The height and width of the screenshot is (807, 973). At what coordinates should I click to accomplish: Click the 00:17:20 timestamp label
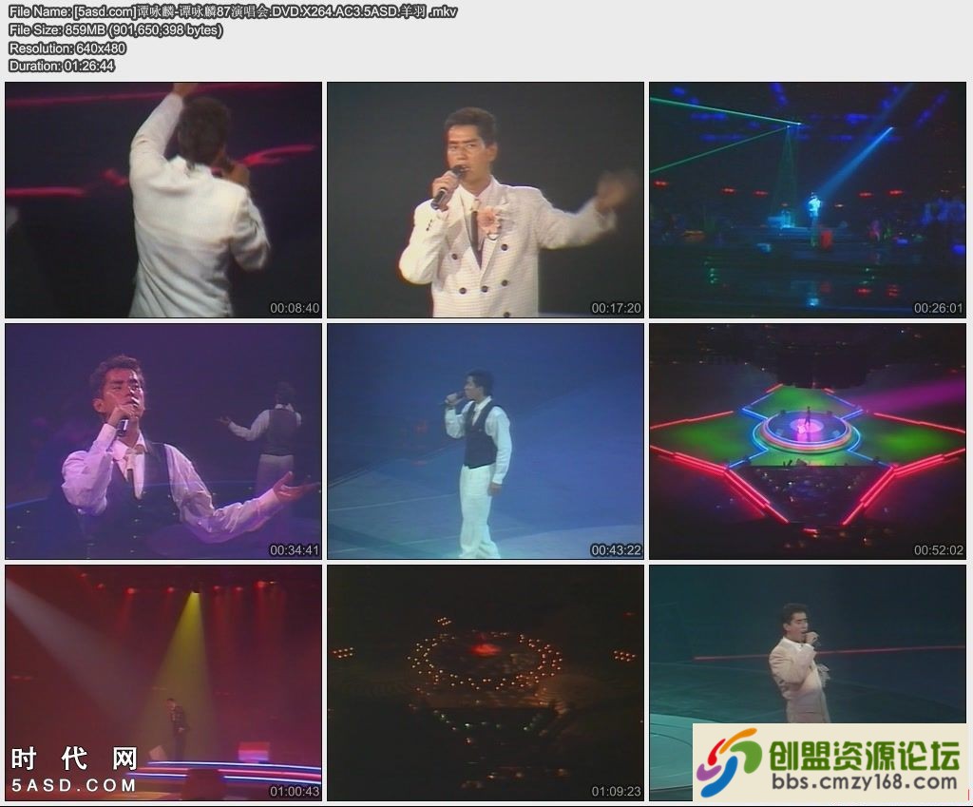point(616,308)
